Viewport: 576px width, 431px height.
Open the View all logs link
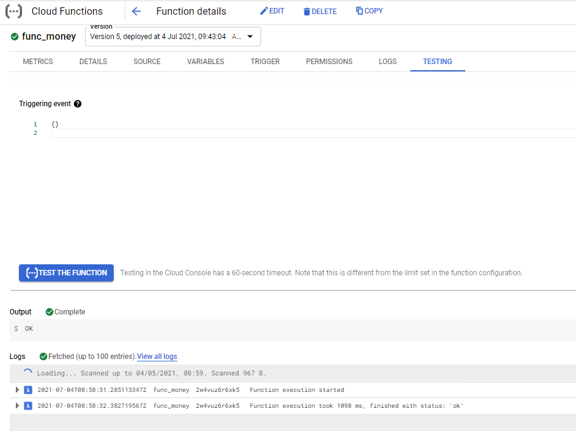click(157, 357)
